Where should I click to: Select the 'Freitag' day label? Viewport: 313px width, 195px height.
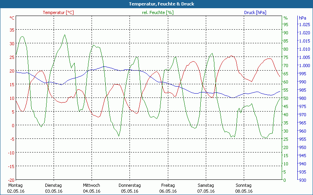tap(168, 186)
